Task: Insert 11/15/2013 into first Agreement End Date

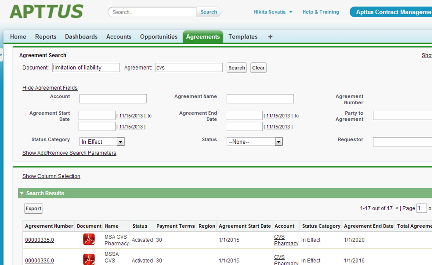Action: (278, 116)
